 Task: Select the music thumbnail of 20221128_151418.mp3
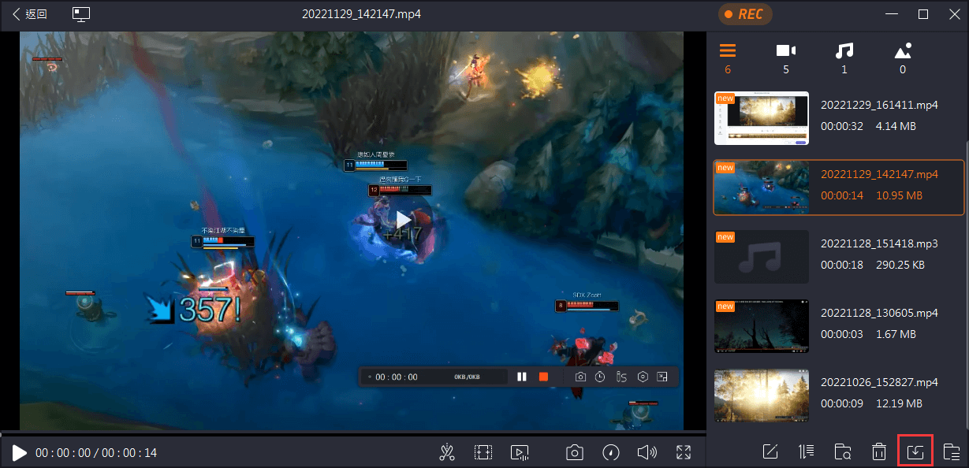tap(762, 257)
